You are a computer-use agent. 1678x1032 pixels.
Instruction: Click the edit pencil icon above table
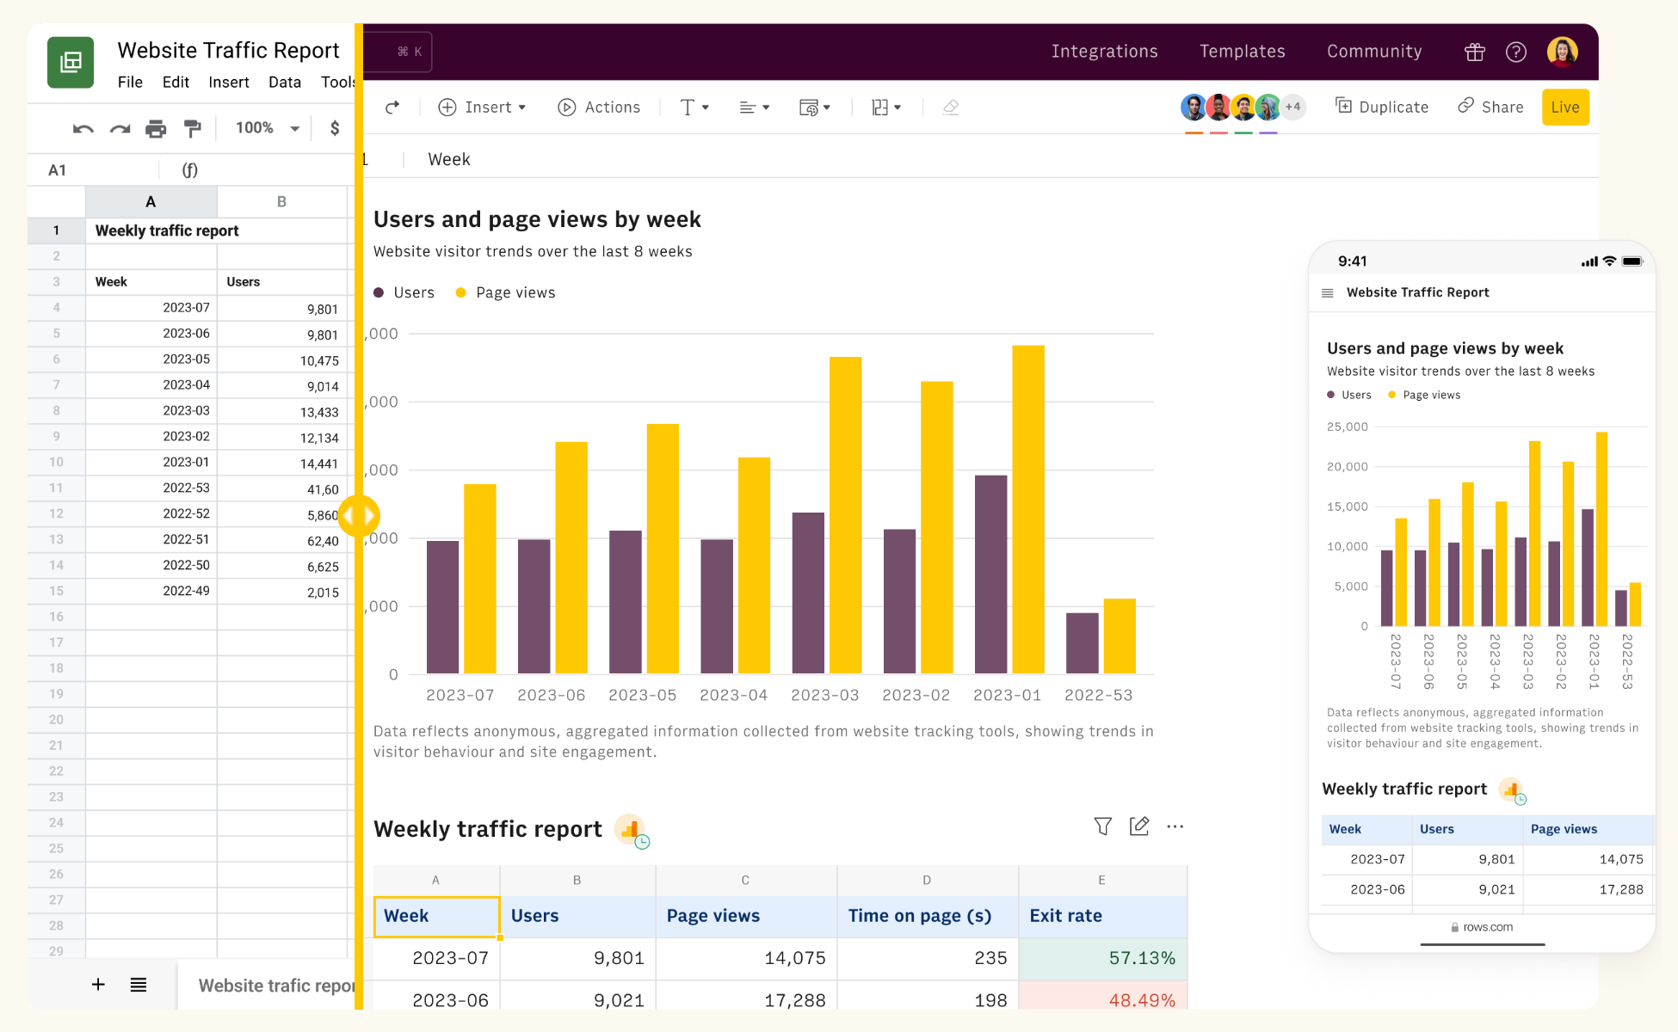pyautogui.click(x=1139, y=826)
